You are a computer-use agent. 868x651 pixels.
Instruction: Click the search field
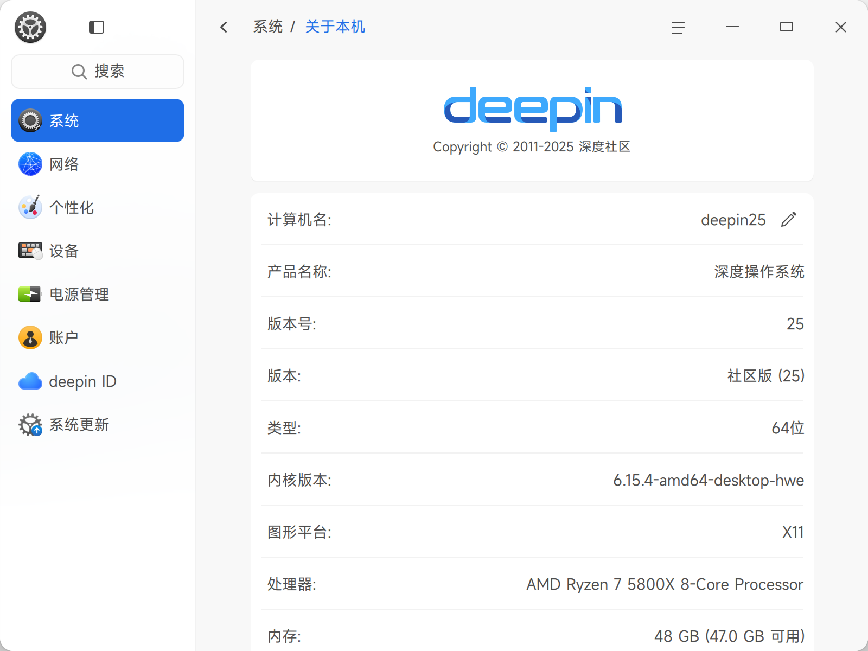(98, 71)
